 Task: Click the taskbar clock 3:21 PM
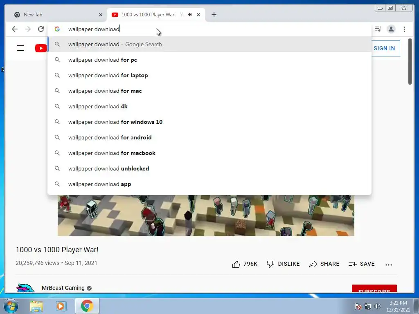pyautogui.click(x=398, y=306)
